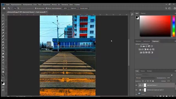Open the layer fill slider arrow
176x99 pixels.
pyautogui.click(x=171, y=81)
